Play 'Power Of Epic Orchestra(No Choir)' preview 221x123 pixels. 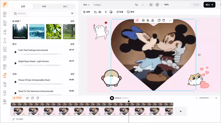[16, 82]
